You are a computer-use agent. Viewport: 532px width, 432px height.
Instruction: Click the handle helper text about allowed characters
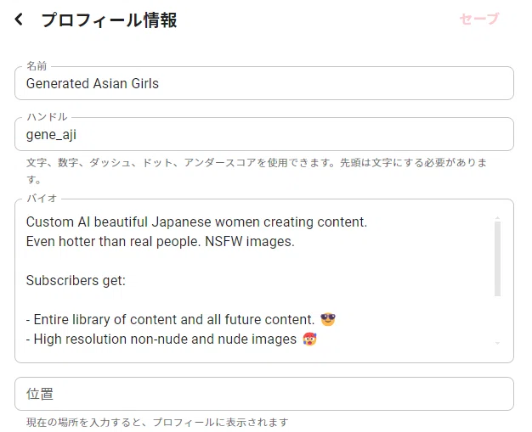(x=257, y=171)
